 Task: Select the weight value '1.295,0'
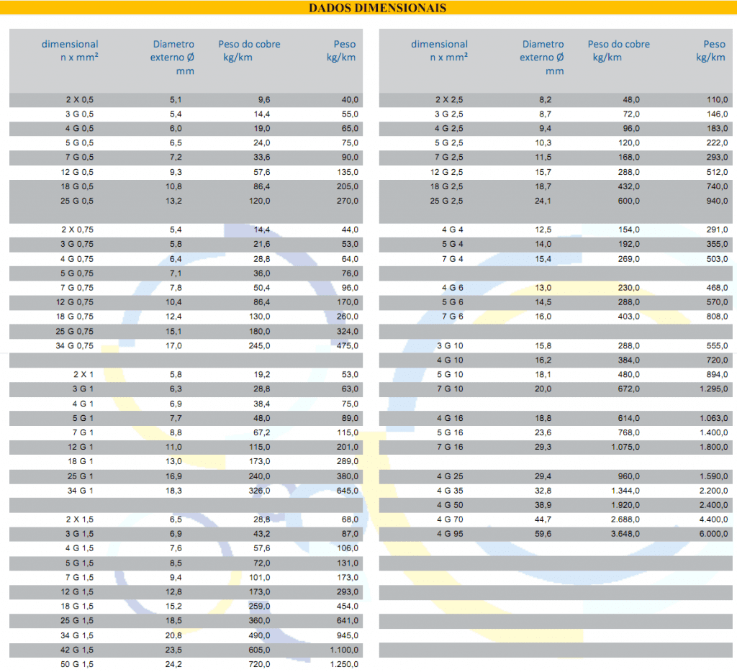pyautogui.click(x=713, y=389)
